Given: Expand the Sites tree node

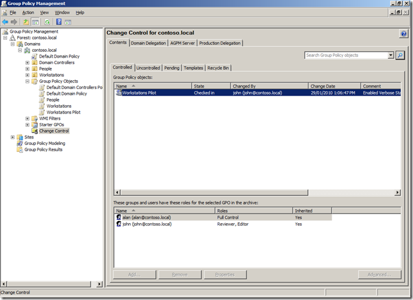Looking at the screenshot, I should 12,137.
